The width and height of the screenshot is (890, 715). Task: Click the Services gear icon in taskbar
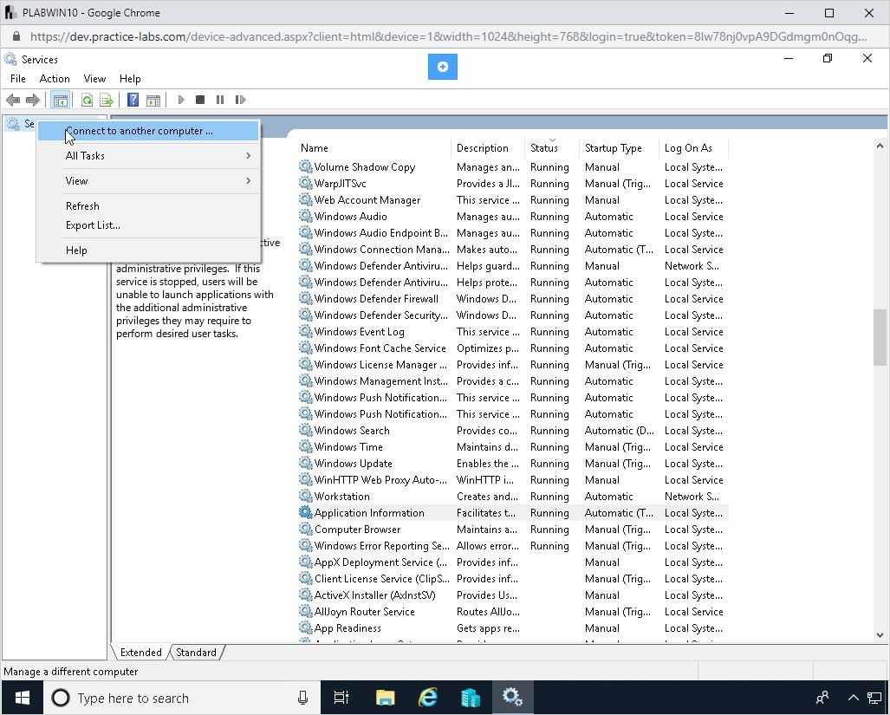[x=512, y=698]
